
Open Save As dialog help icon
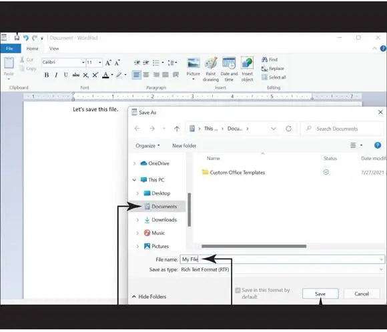click(x=378, y=145)
